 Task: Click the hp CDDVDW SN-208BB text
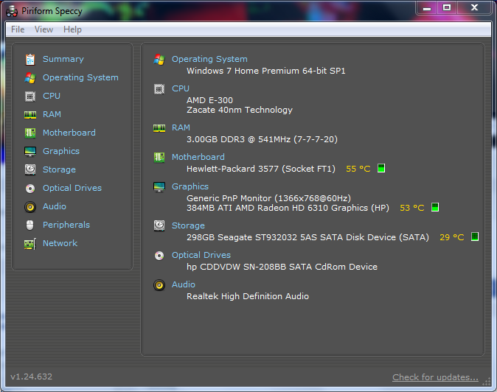pyautogui.click(x=282, y=267)
